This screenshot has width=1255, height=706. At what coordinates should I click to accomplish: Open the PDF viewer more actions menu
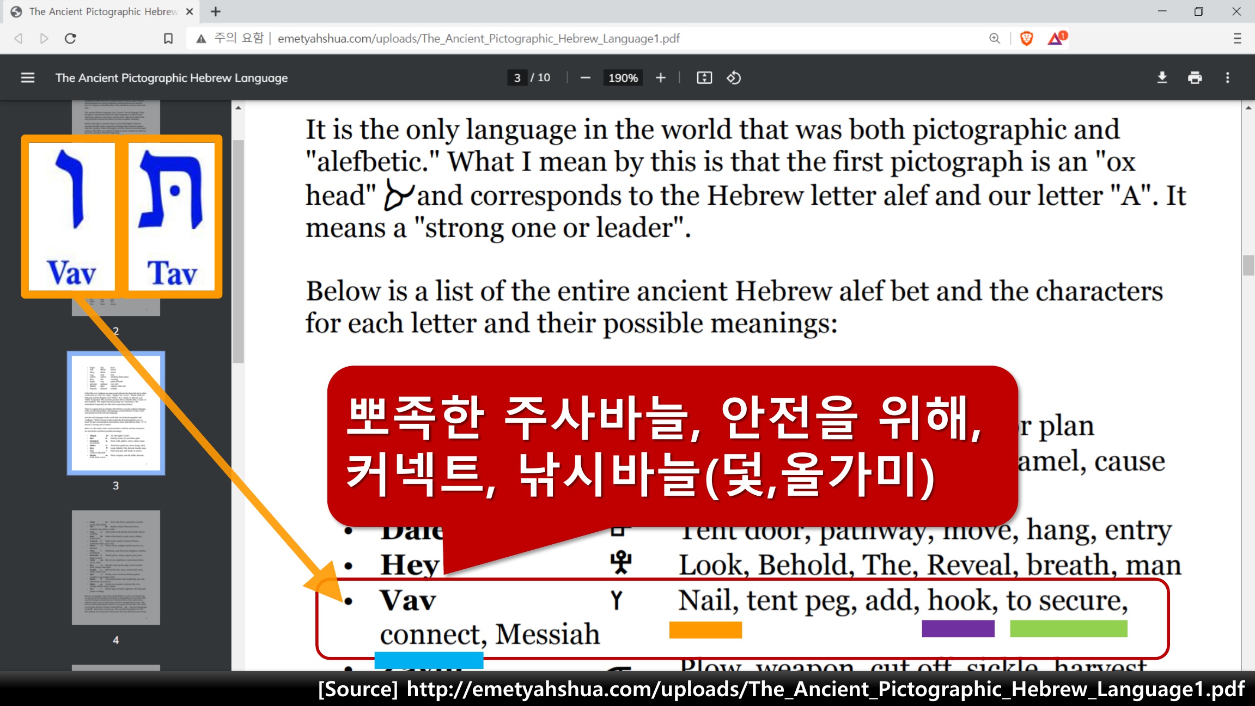[x=1227, y=78]
